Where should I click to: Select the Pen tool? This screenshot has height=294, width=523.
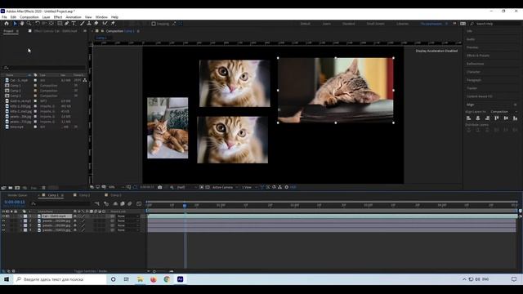(67, 24)
